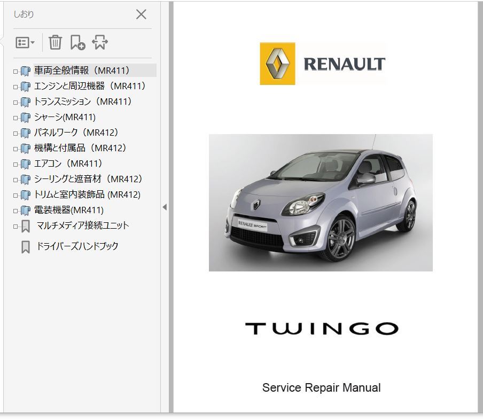The image size is (483, 420).
Task: Click the find current bookmark icon
Action: pos(100,43)
